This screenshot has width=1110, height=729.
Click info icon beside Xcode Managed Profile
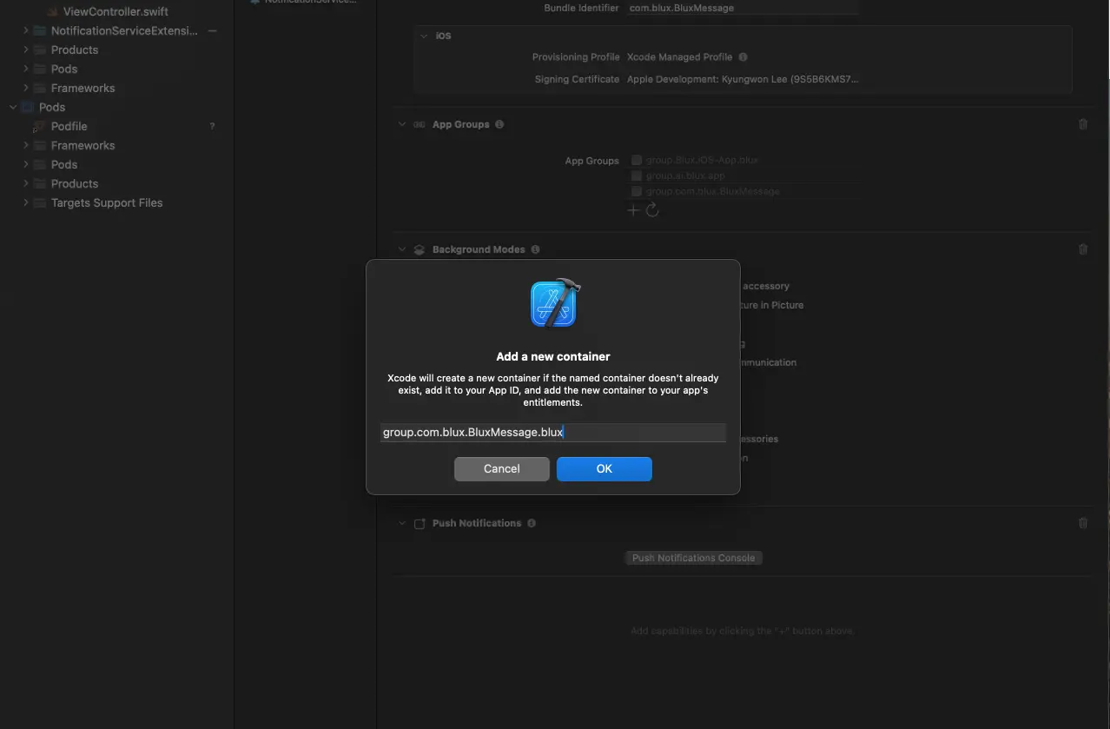(743, 57)
